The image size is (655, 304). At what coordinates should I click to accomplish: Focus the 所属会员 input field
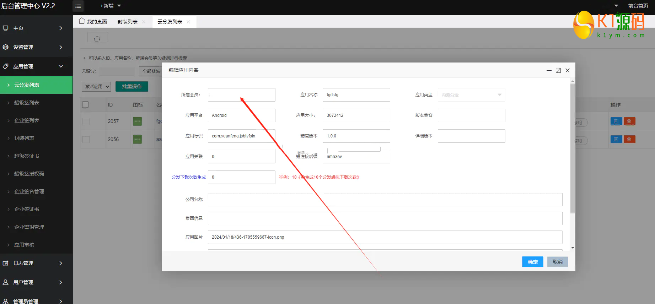(242, 95)
